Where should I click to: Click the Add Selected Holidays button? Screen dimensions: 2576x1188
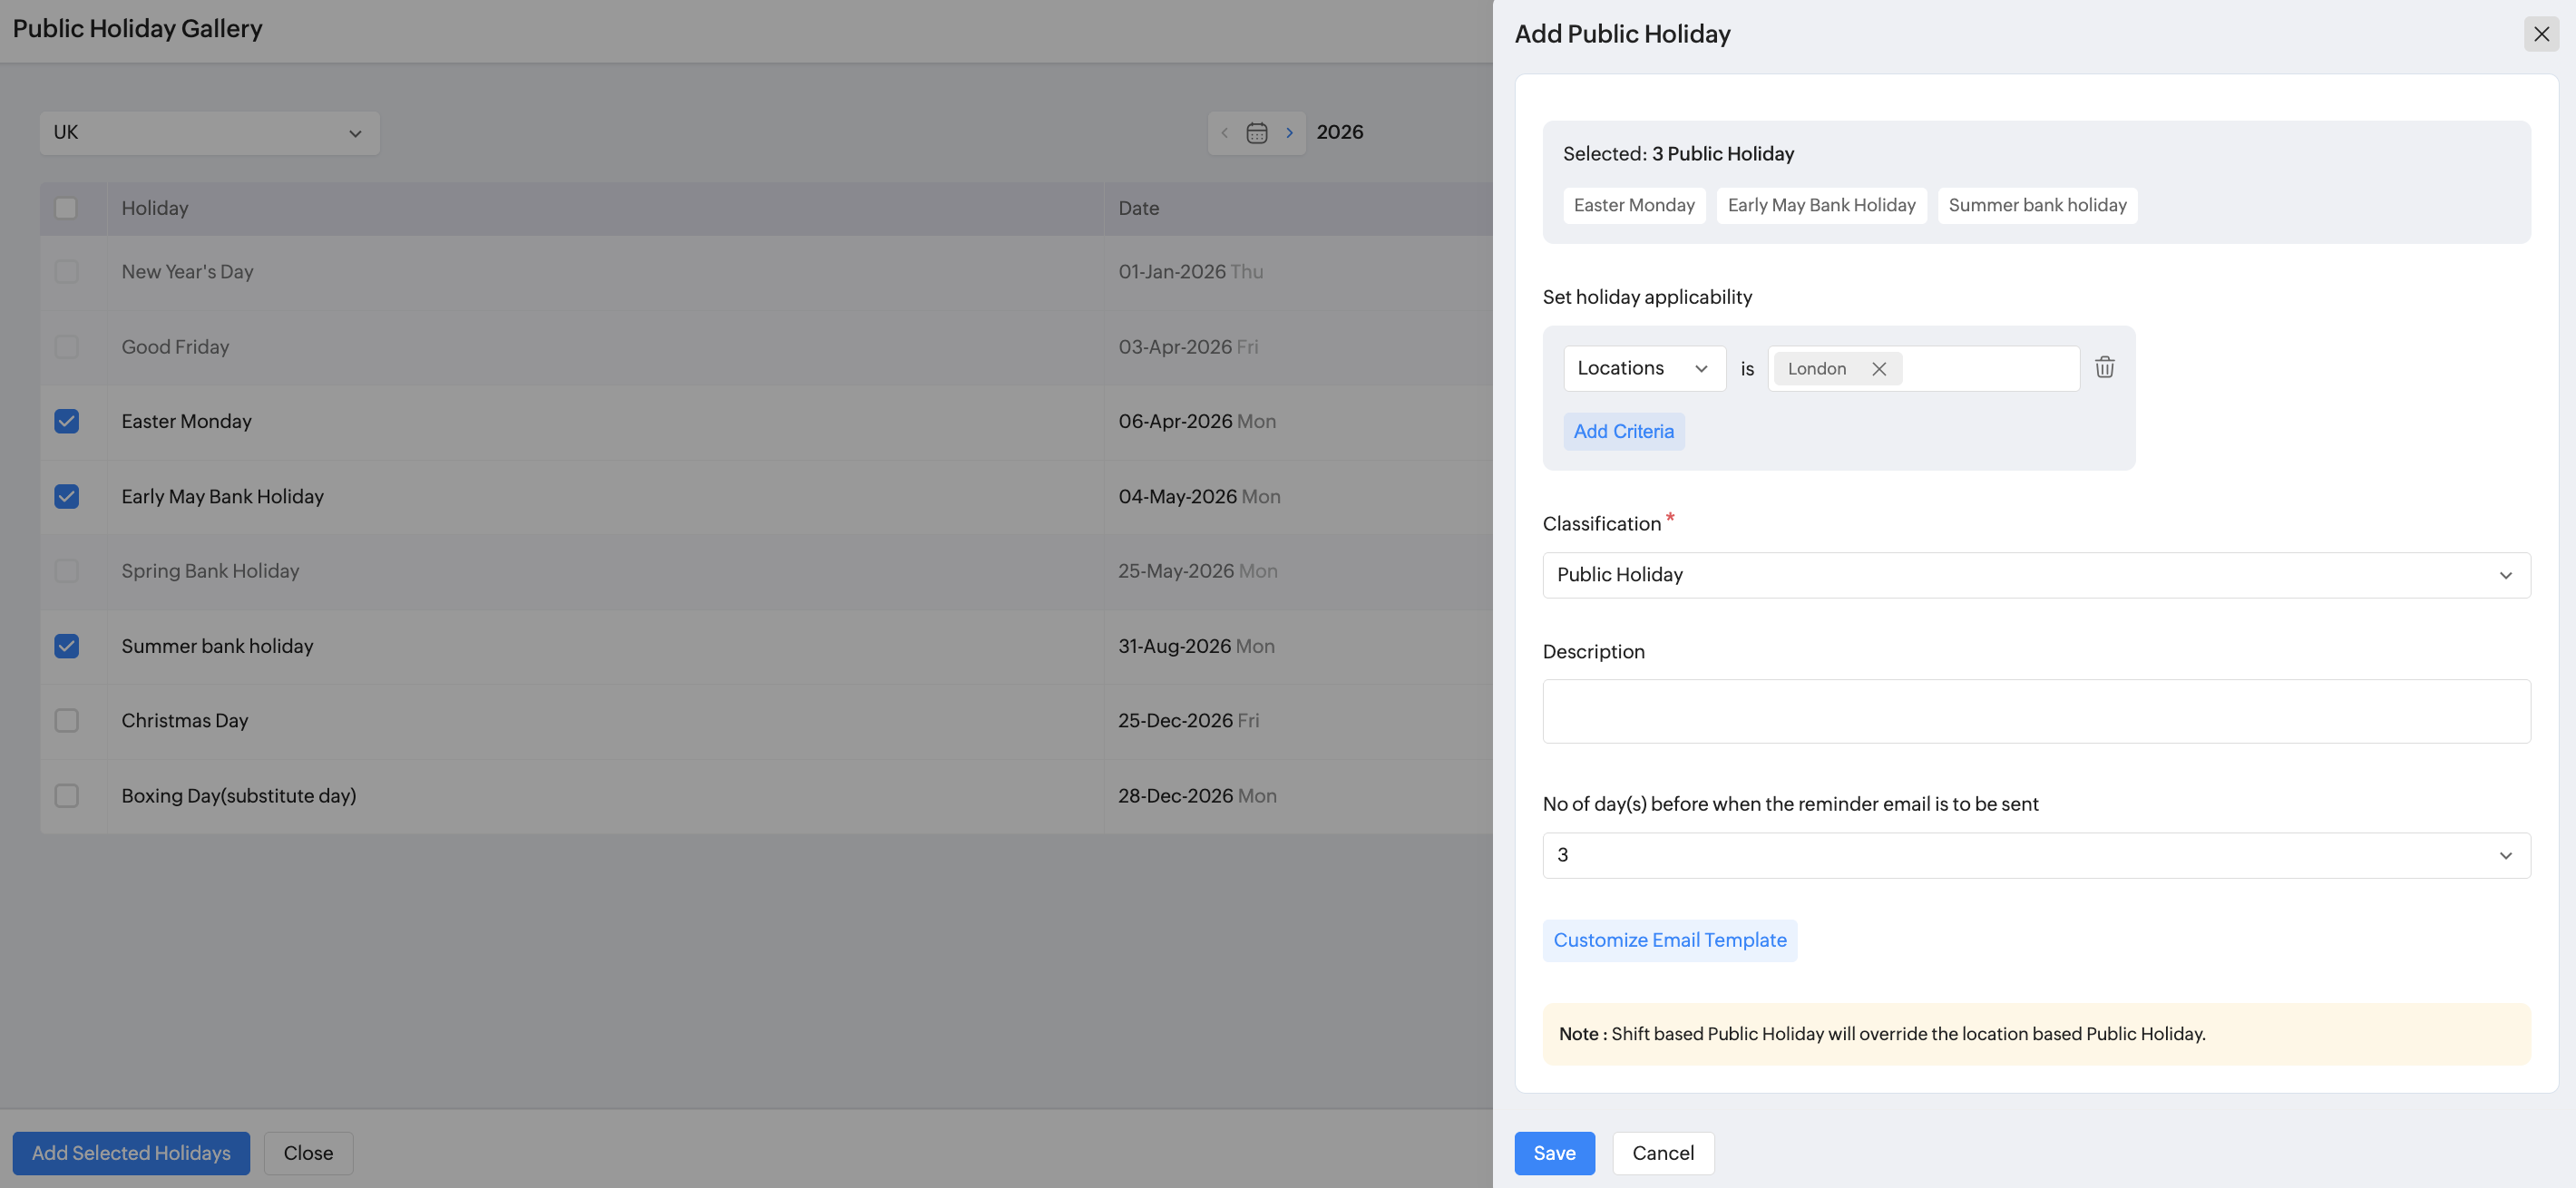[131, 1153]
